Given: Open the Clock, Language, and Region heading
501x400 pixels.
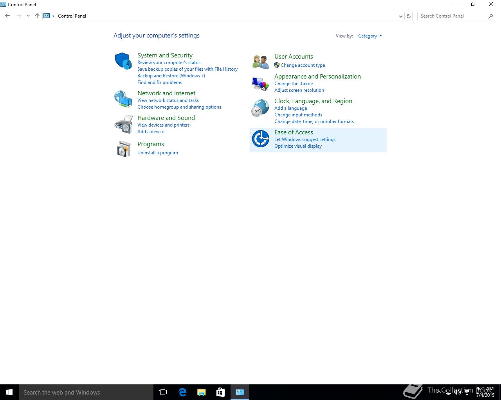Looking at the screenshot, I should [313, 101].
